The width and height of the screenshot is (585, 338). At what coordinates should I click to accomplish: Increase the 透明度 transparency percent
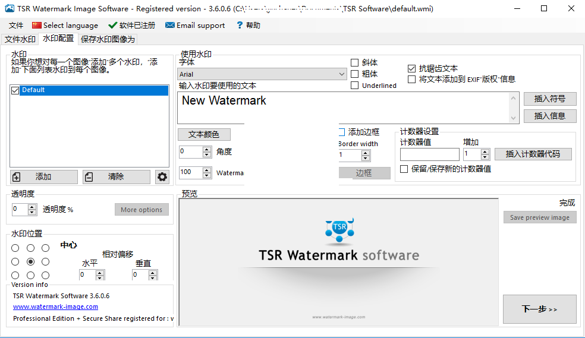[32, 207]
